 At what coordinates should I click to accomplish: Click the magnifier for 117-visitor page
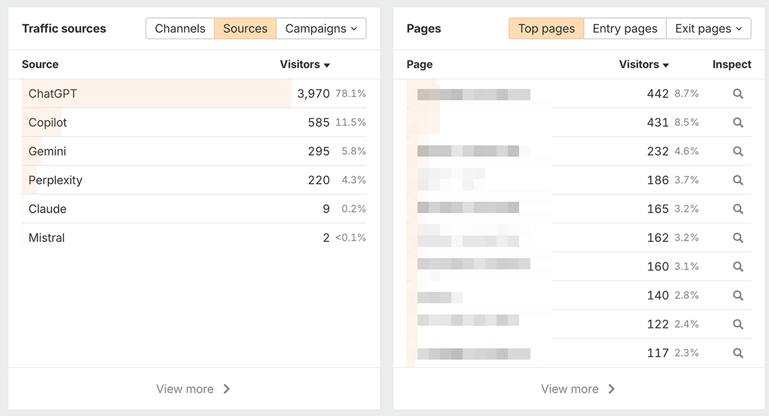tap(738, 353)
